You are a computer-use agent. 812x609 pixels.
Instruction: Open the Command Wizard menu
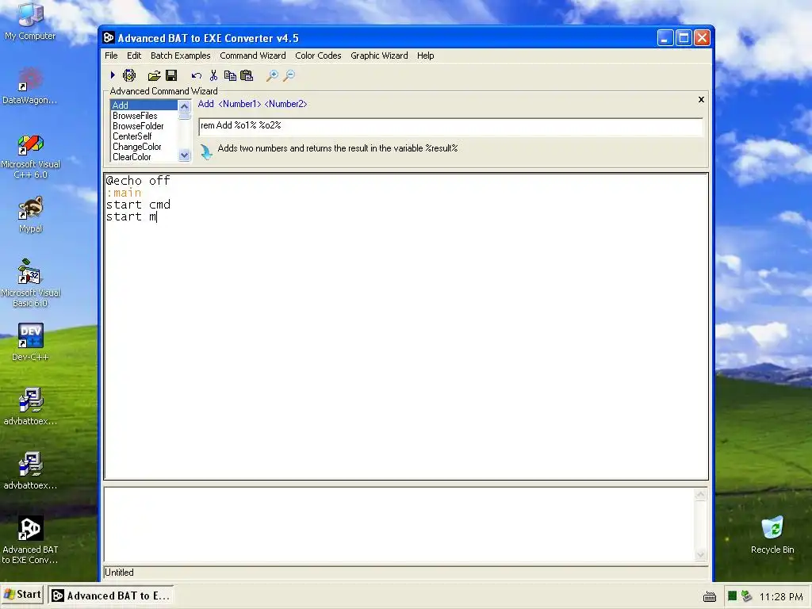coord(253,56)
